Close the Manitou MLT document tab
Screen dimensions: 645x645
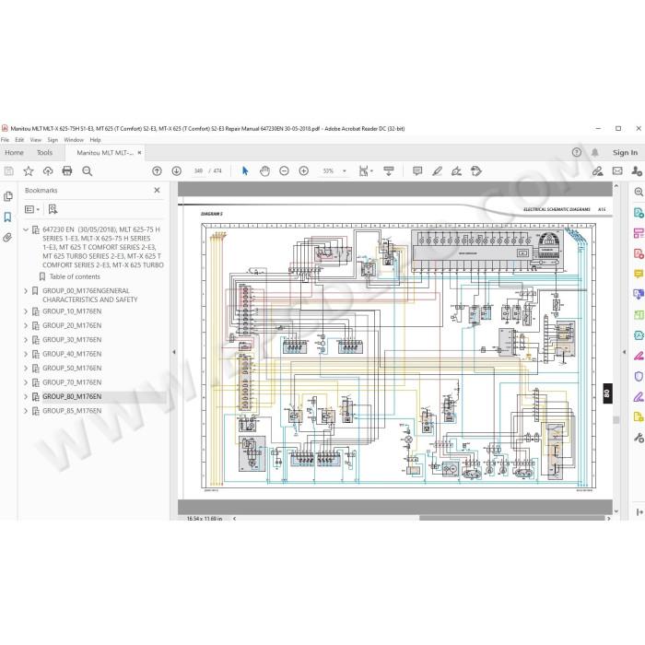point(139,153)
